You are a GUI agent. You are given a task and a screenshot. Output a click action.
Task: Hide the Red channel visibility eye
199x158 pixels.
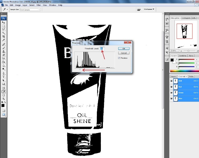[x=171, y=87]
